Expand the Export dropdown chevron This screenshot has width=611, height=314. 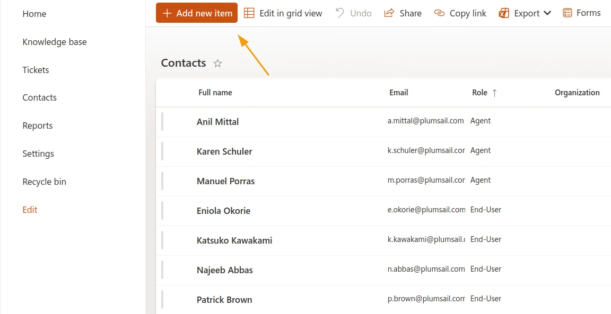[547, 13]
